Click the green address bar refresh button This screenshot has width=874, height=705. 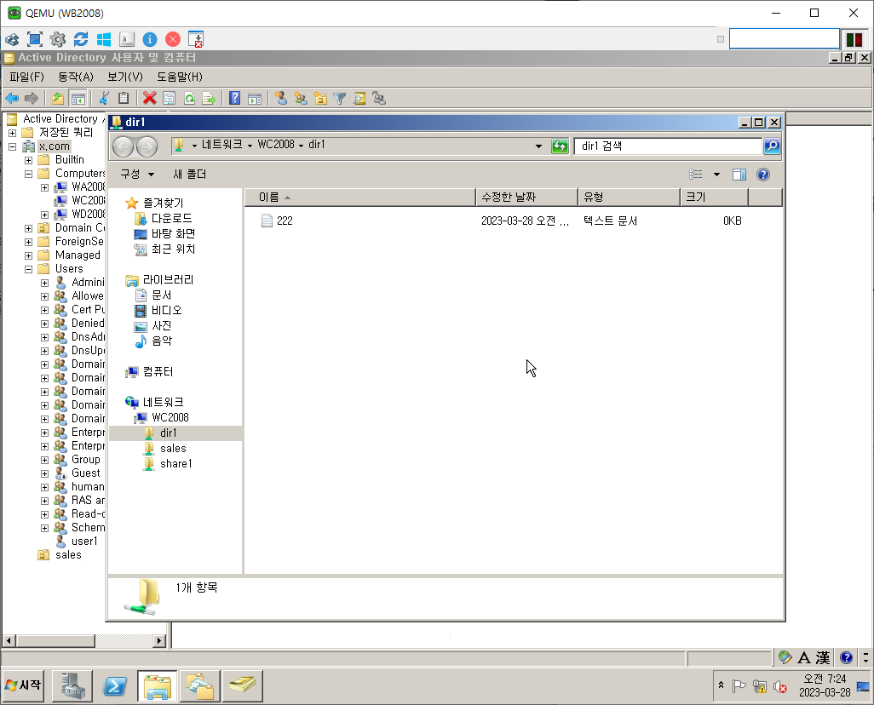(560, 146)
